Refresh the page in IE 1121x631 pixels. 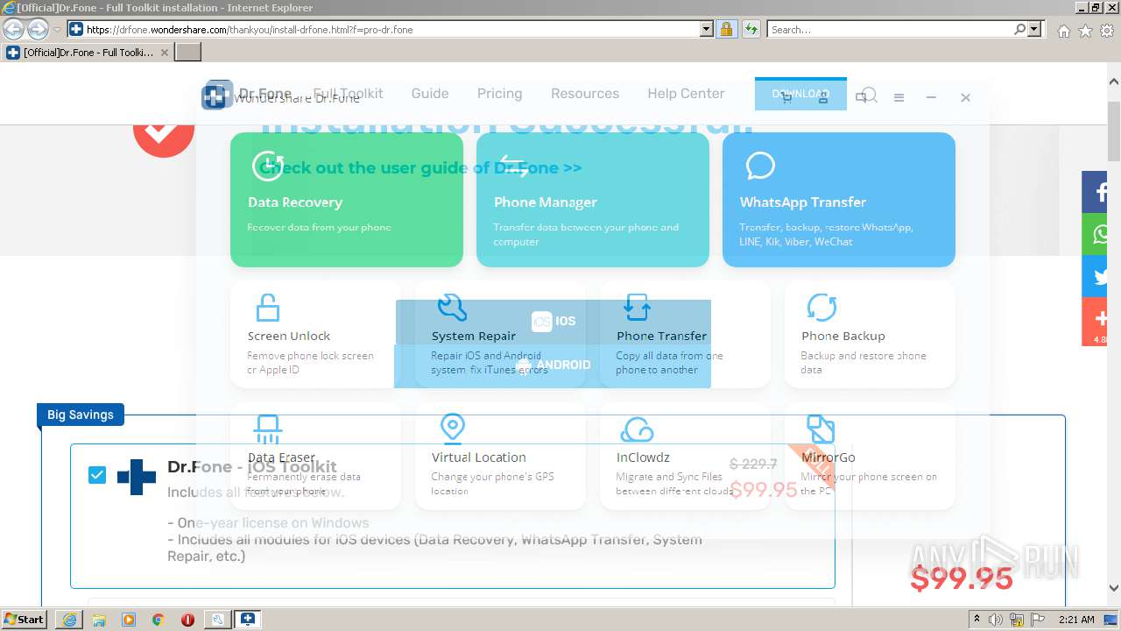751,29
